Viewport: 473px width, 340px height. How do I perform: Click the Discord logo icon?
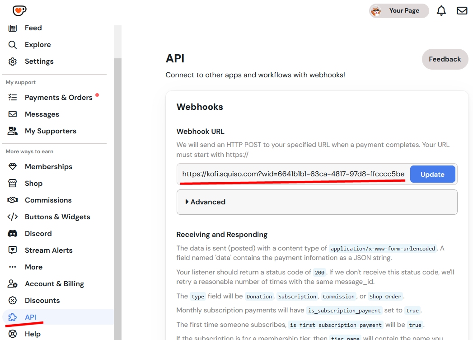[x=12, y=233]
